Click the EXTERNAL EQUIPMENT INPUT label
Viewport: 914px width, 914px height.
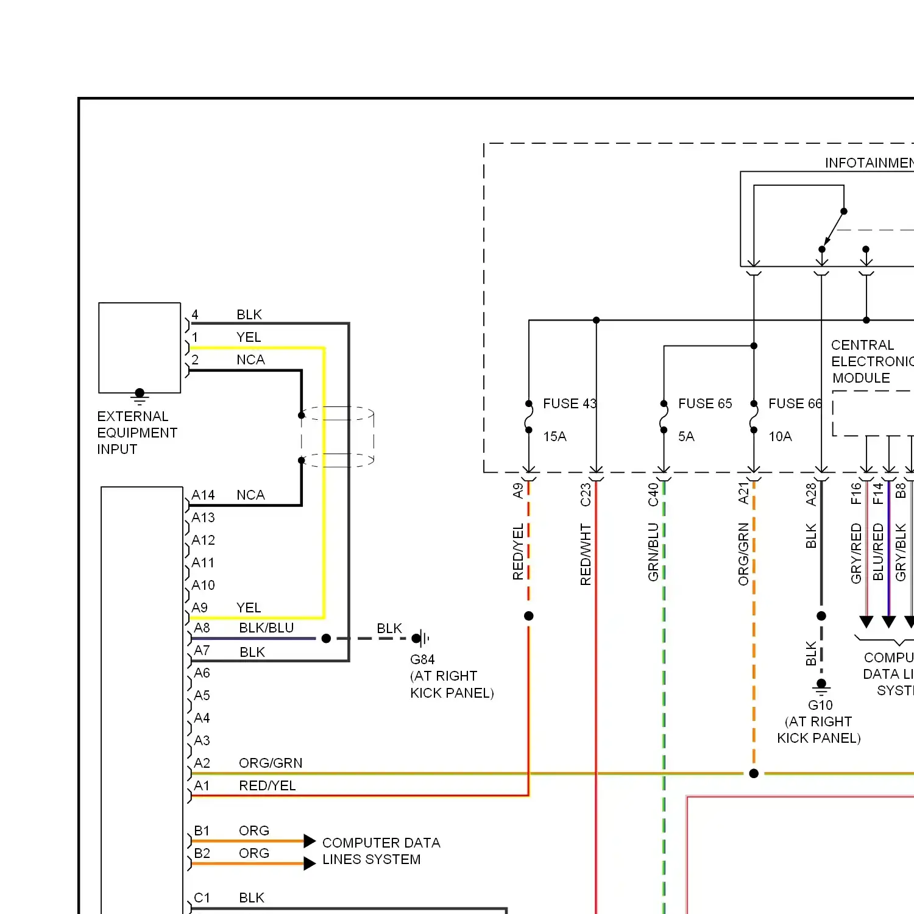coord(137,433)
